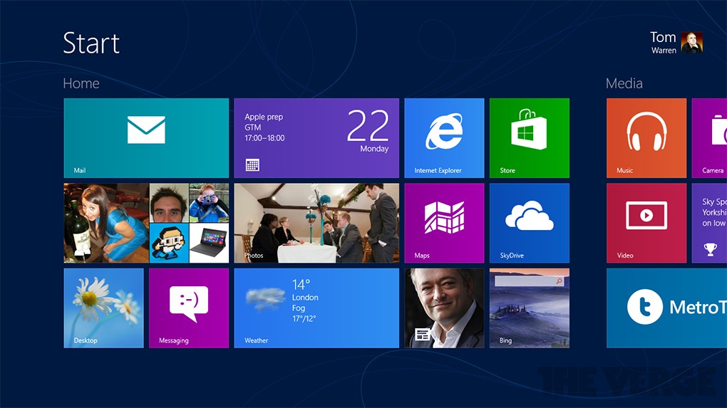The width and height of the screenshot is (727, 408).
Task: Click Tom Warren user account picture
Action: pos(691,43)
